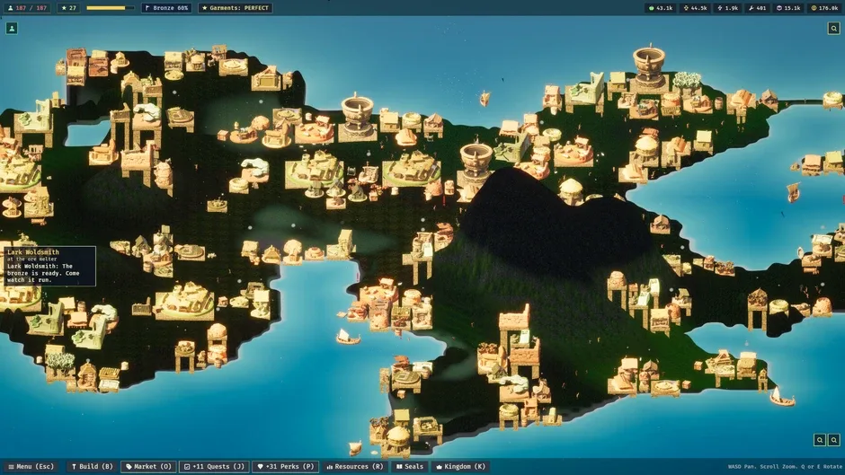Click the star rating 27 indicator

coord(68,8)
